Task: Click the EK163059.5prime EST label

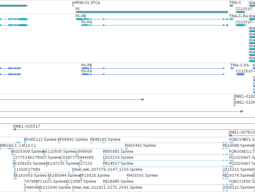Action: point(30,176)
